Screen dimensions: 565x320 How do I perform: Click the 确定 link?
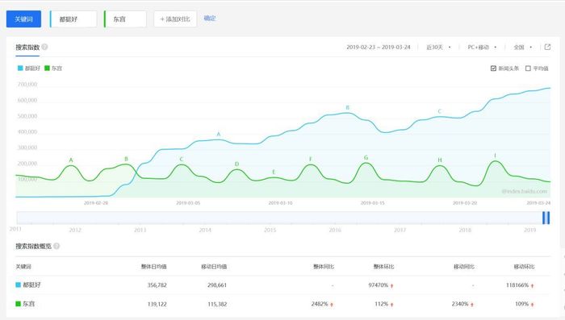tap(209, 18)
